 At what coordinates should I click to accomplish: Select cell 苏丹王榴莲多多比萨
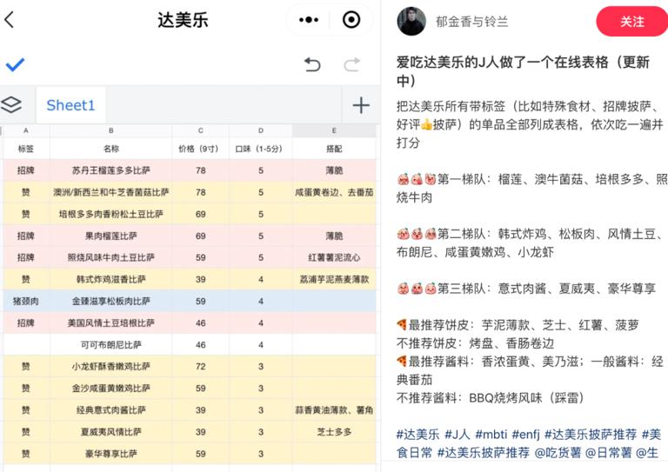tap(111, 170)
